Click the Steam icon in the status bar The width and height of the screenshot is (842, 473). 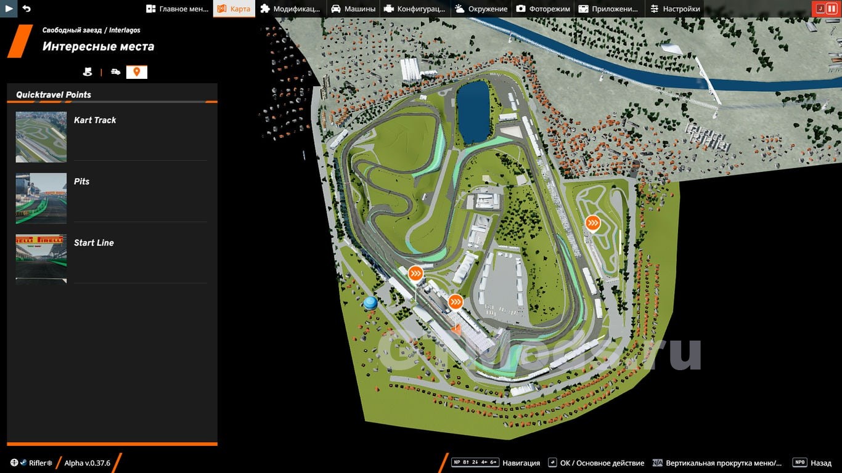(x=23, y=463)
